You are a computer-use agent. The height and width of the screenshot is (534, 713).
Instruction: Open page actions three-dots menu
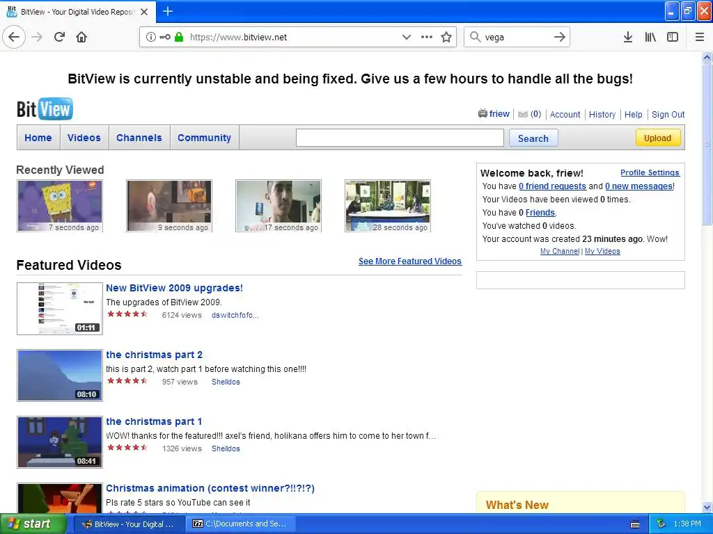(x=427, y=38)
